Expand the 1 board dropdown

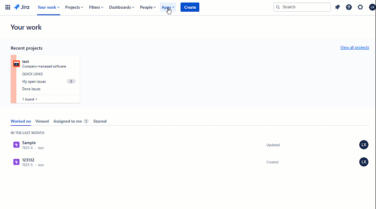pyautogui.click(x=30, y=99)
